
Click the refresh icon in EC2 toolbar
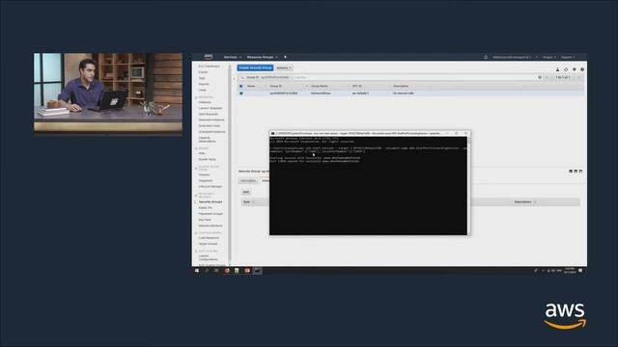point(566,69)
